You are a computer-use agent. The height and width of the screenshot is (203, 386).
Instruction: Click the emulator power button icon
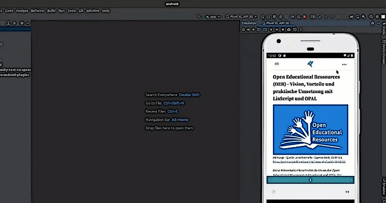pyautogui.click(x=244, y=30)
